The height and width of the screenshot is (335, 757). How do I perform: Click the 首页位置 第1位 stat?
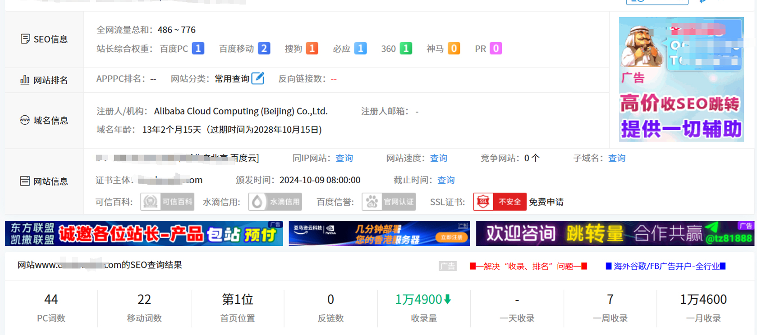pyautogui.click(x=238, y=299)
